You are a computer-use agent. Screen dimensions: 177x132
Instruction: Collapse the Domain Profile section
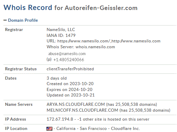(x=5, y=20)
